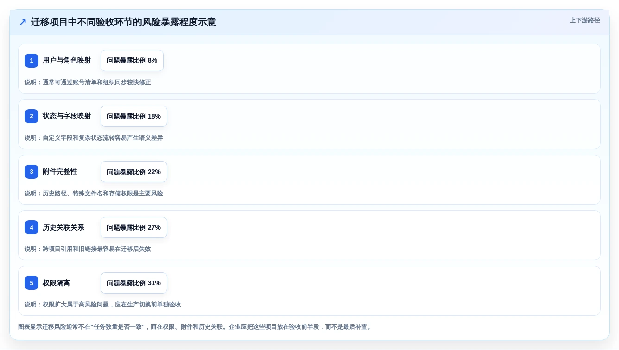Click the 权限隔离 item label

click(x=57, y=283)
